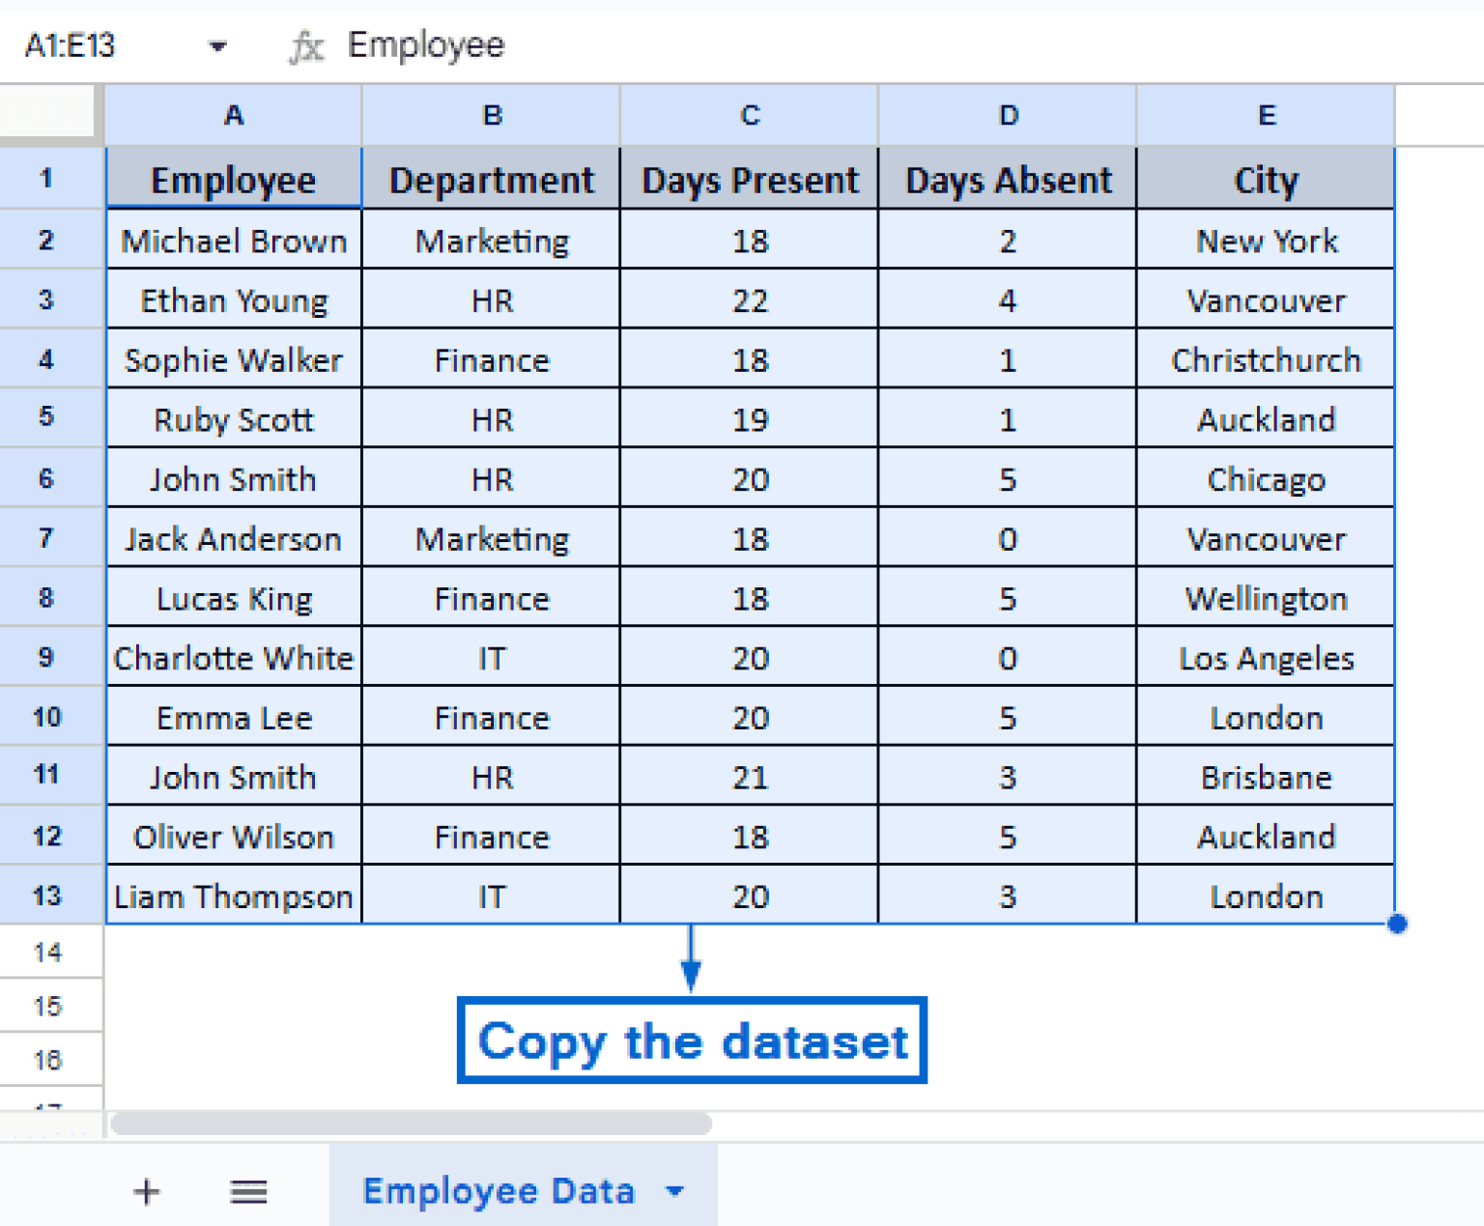Select the cell containing Christchurch

coord(1266,359)
